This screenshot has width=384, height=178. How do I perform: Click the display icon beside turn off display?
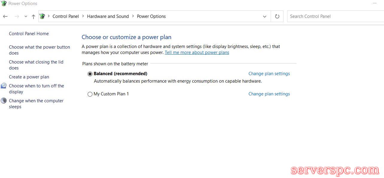(4, 86)
